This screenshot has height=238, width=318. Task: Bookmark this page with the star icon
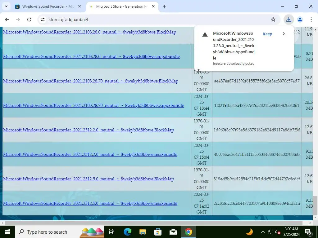273,20
